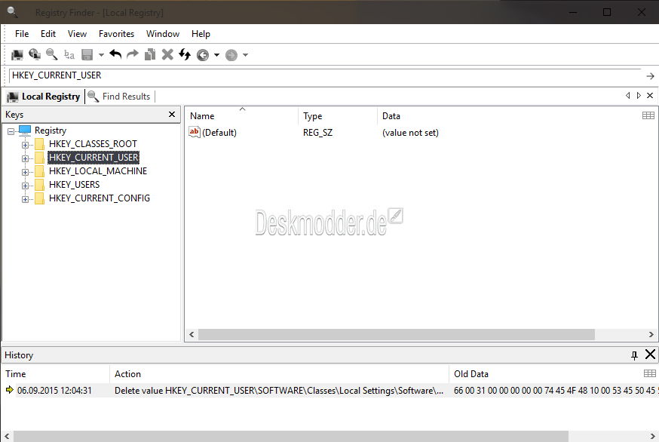Image resolution: width=659 pixels, height=442 pixels.
Task: Pin the History panel
Action: point(634,355)
